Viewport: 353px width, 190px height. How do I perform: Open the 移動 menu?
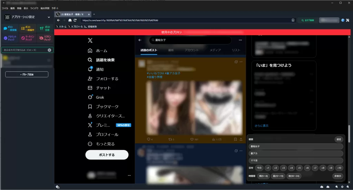coord(19,8)
